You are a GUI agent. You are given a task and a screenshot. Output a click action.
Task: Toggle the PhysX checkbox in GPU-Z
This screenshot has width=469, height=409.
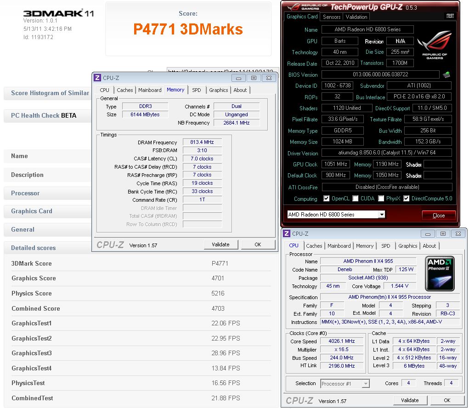(381, 199)
